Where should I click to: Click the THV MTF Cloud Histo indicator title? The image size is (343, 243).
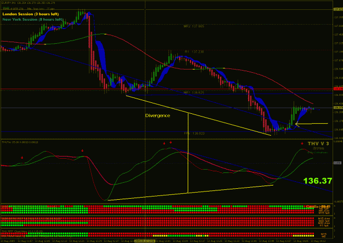coord(23,231)
